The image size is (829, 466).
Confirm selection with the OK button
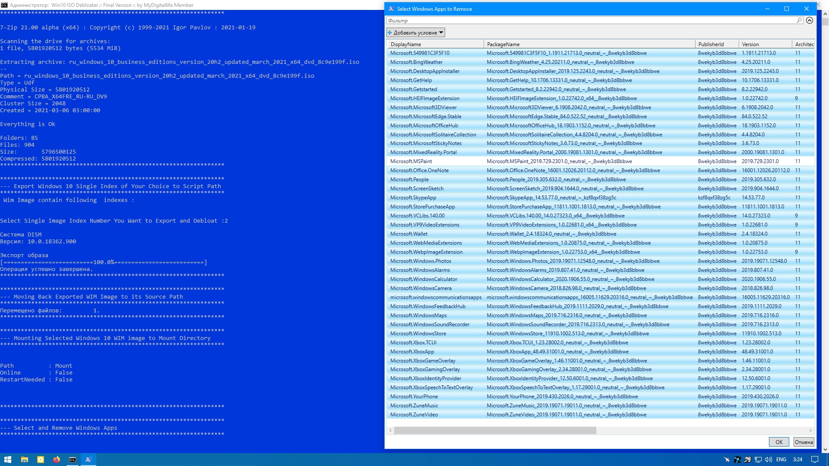(779, 442)
